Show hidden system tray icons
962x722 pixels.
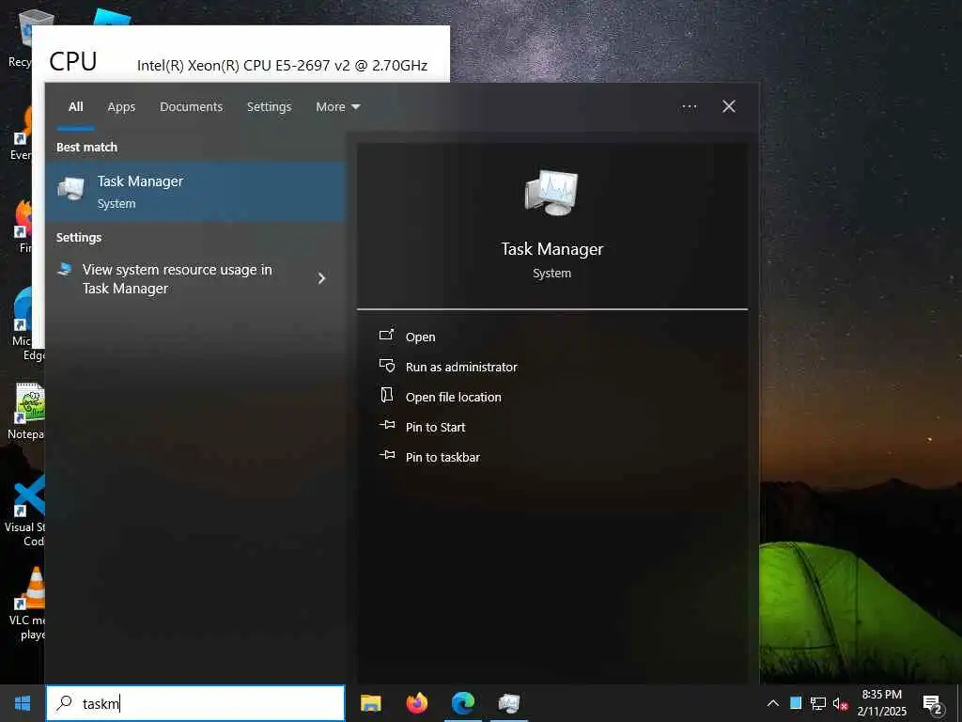click(773, 703)
